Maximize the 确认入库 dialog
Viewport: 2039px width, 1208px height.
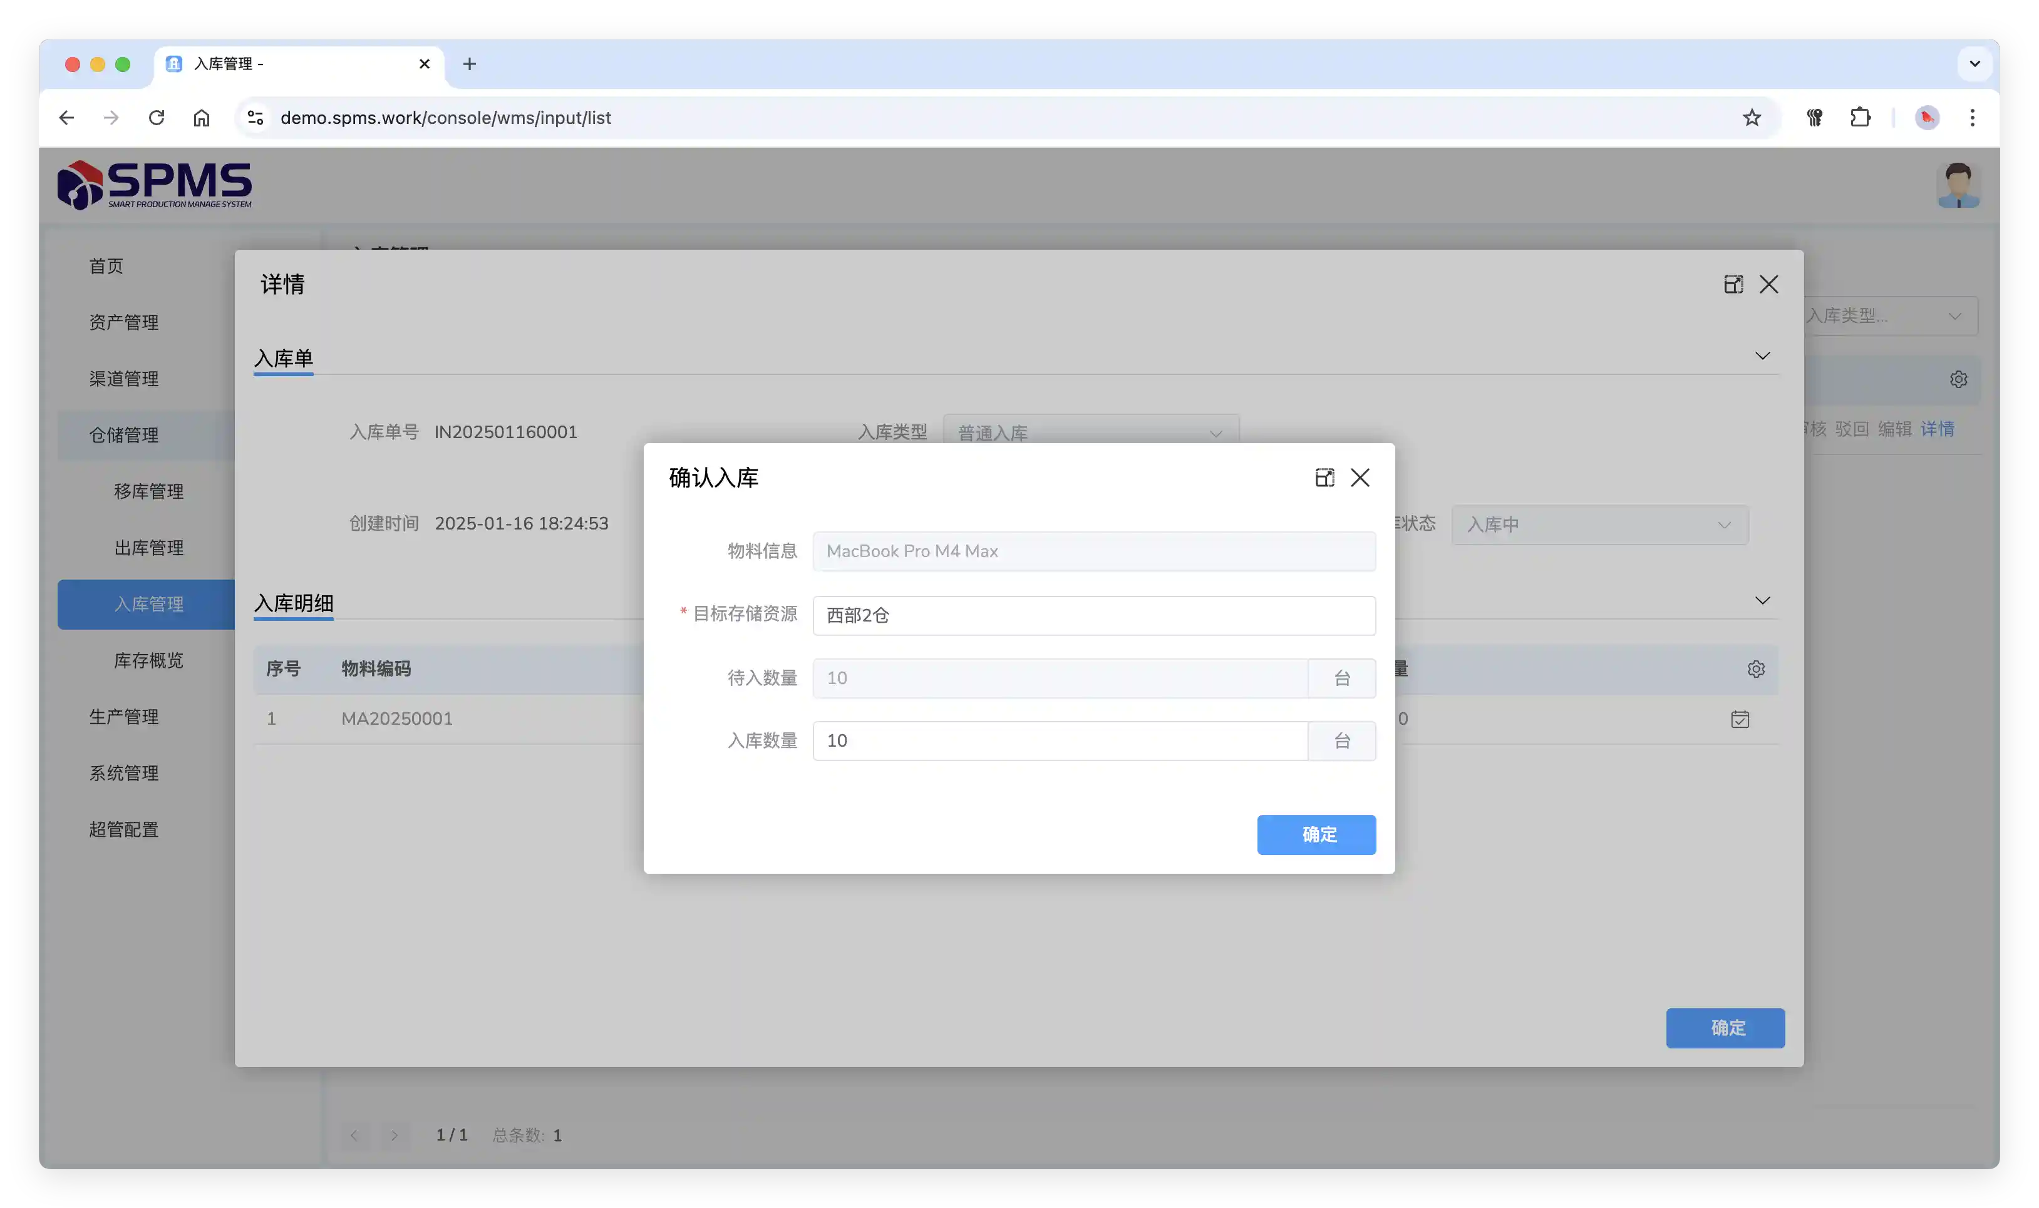click(1324, 478)
